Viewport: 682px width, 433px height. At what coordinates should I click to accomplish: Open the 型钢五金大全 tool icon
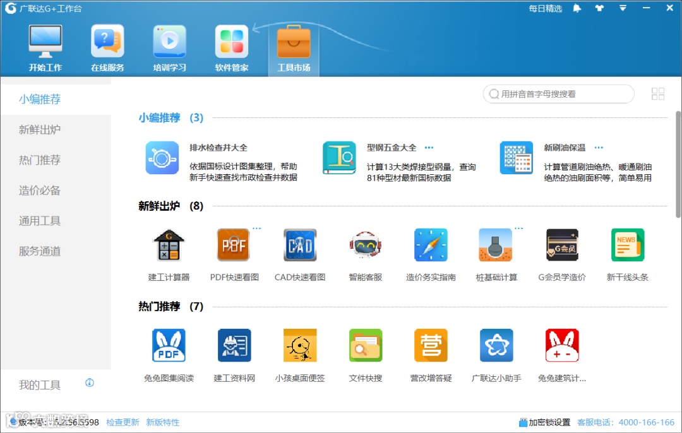coord(339,158)
